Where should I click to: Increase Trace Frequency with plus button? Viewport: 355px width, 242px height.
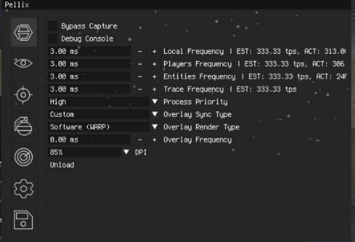(x=154, y=89)
